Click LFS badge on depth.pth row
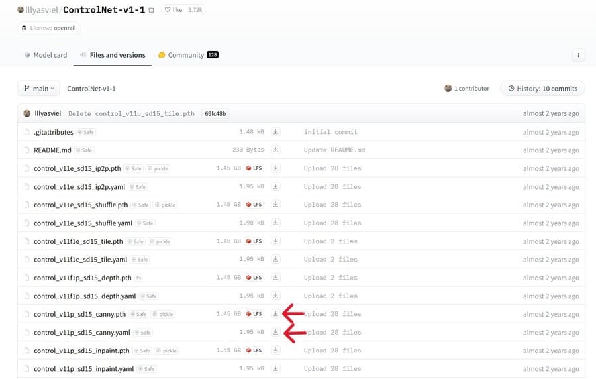 click(254, 278)
